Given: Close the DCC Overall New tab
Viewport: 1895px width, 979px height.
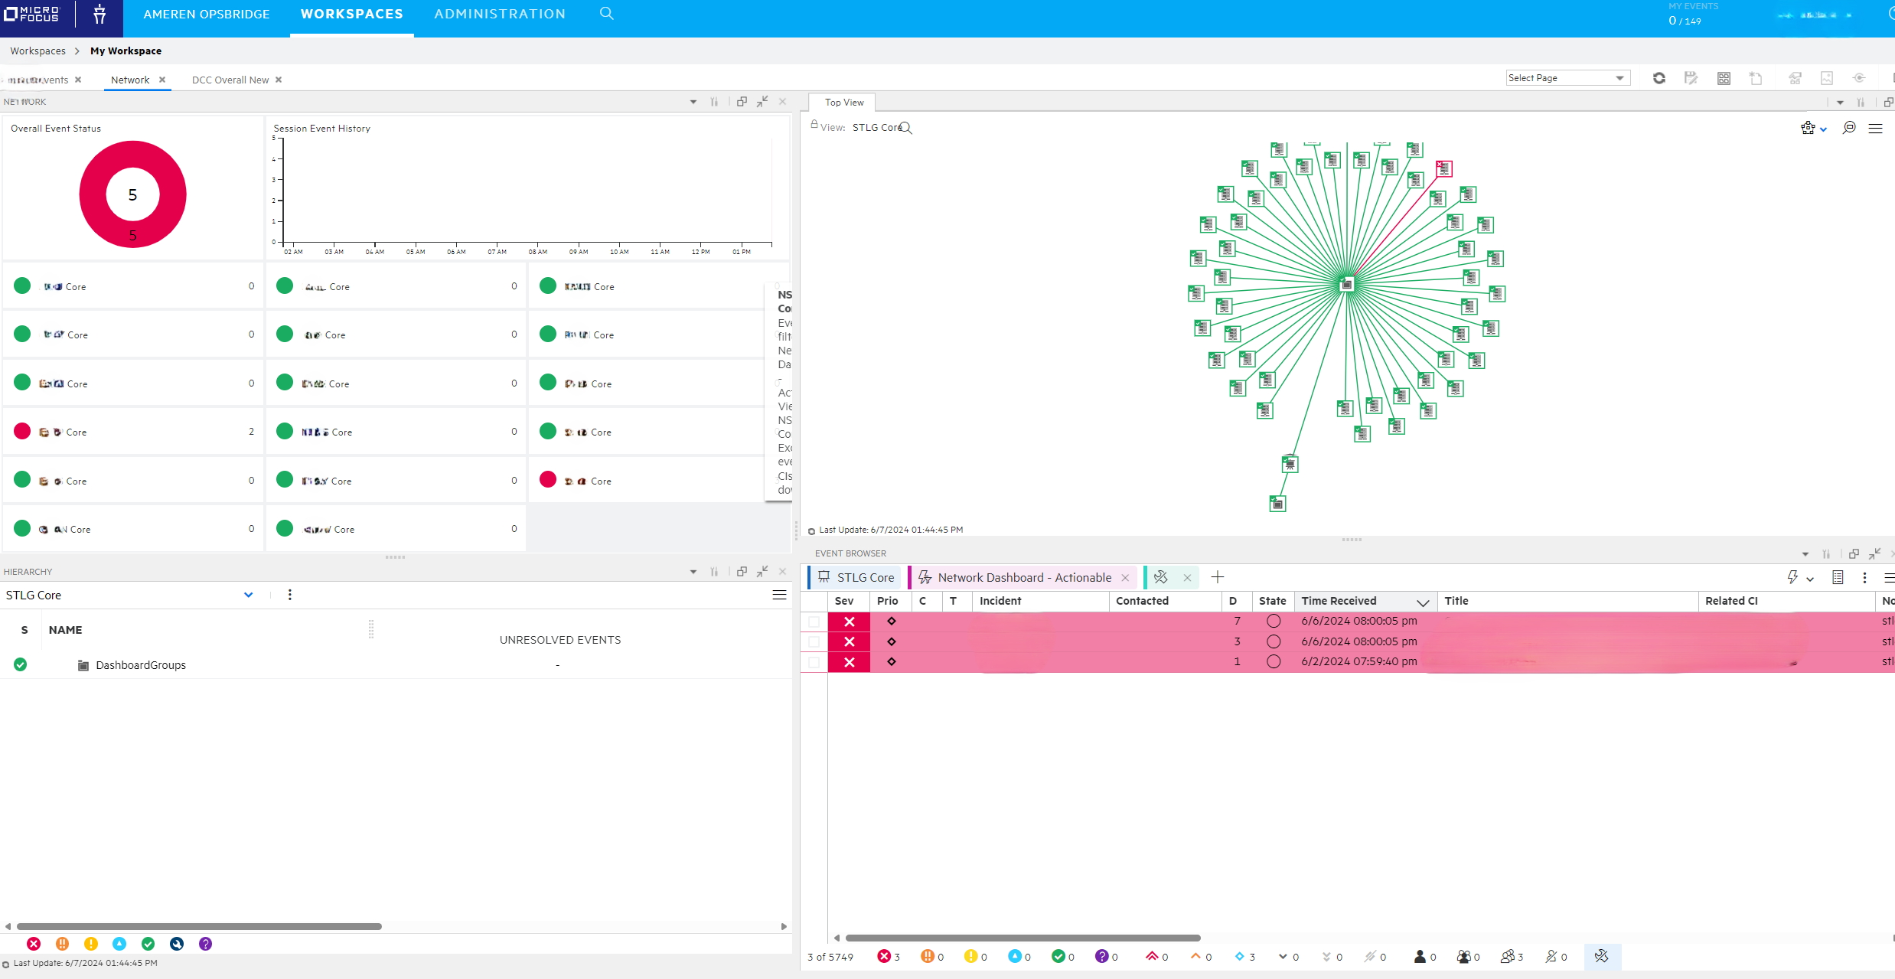Looking at the screenshot, I should point(279,80).
